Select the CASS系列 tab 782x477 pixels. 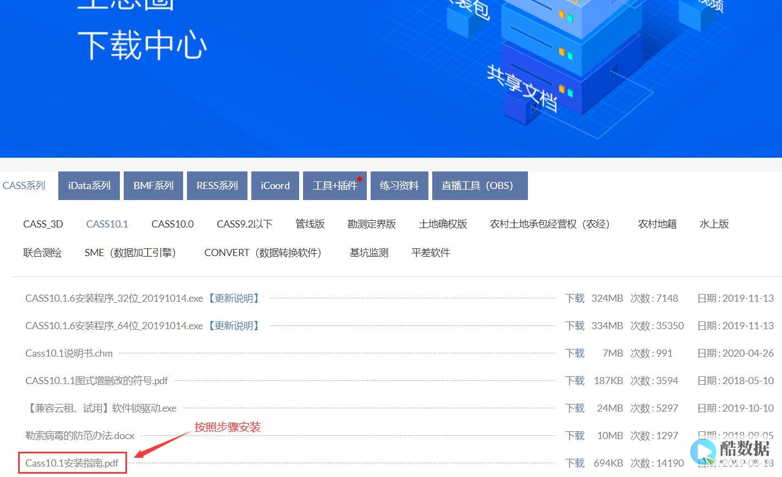tap(24, 186)
